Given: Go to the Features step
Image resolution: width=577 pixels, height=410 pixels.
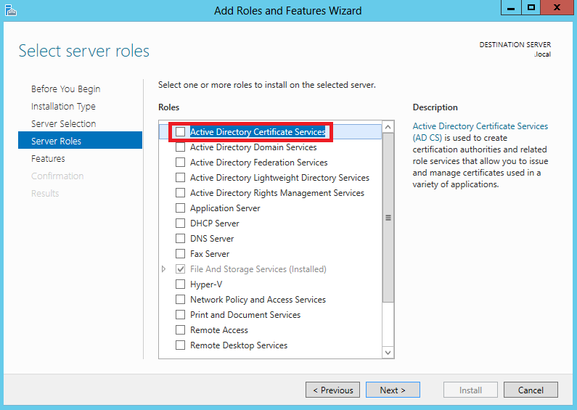Looking at the screenshot, I should (48, 159).
